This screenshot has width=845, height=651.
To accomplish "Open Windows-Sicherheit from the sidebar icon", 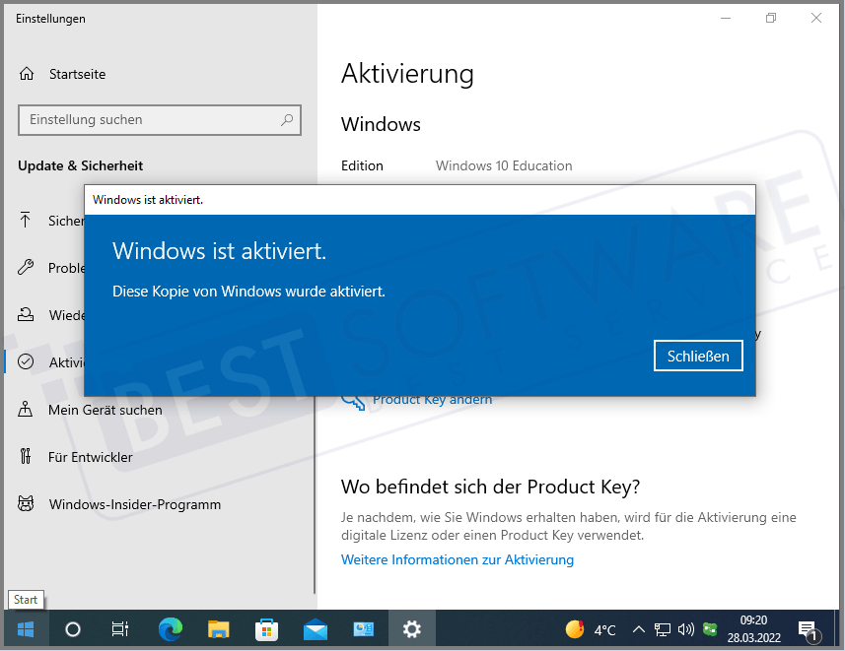I will click(x=28, y=221).
